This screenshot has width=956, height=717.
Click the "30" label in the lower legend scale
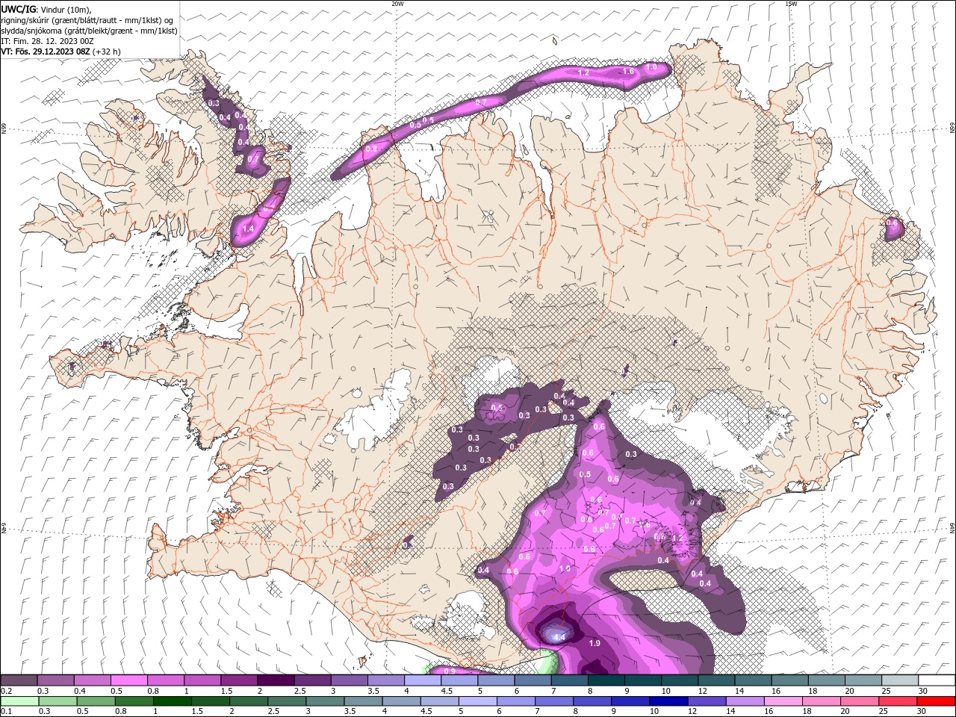pos(922,712)
